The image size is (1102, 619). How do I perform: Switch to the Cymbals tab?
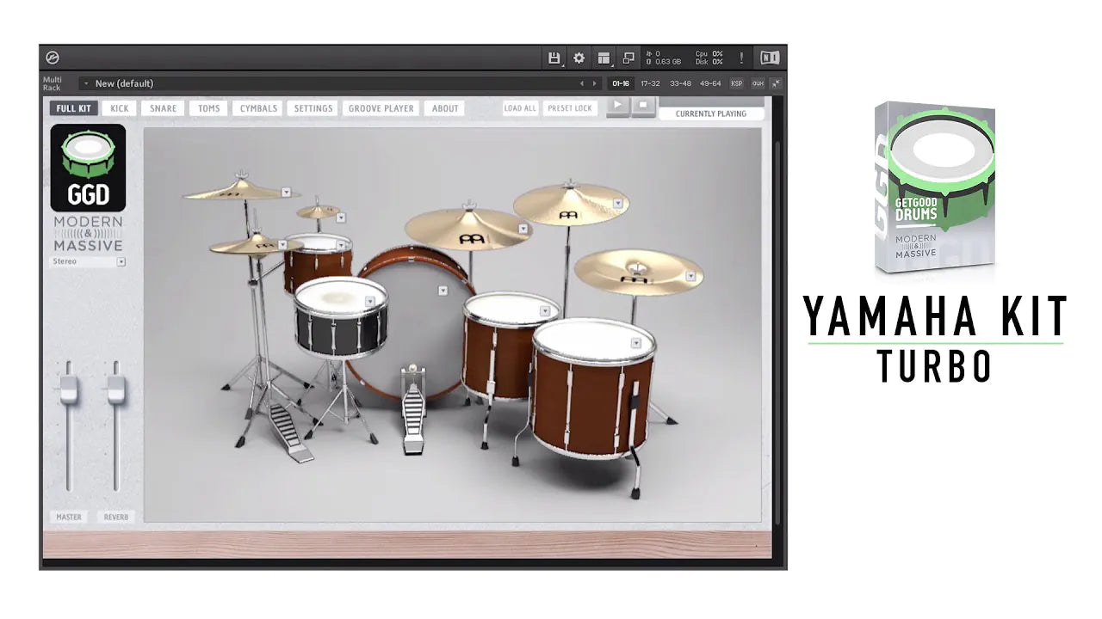[258, 108]
